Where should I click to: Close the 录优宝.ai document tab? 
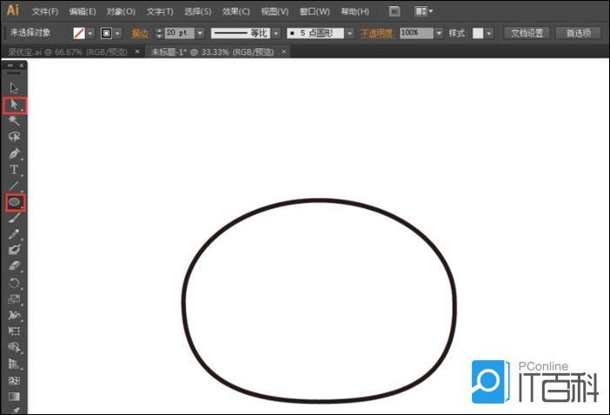137,51
